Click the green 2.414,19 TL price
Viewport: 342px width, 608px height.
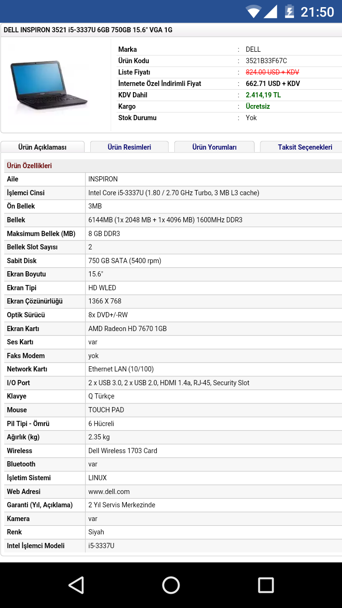[263, 95]
